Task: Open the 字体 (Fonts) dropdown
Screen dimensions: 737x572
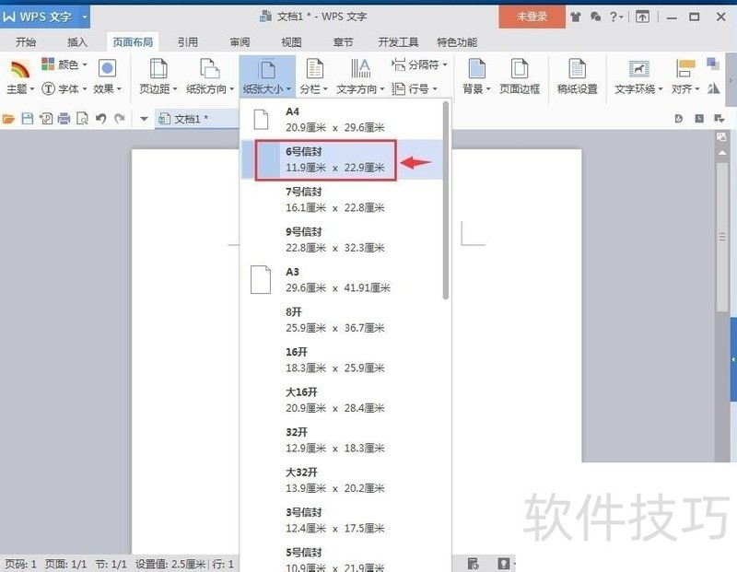Action: [64, 88]
